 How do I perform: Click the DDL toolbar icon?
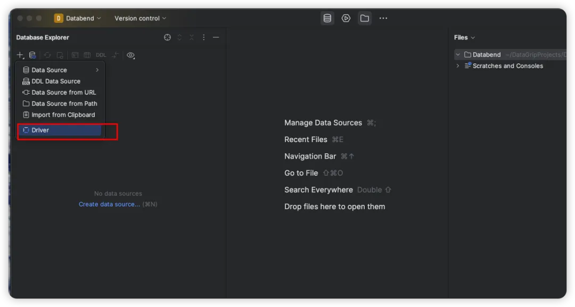click(x=101, y=55)
